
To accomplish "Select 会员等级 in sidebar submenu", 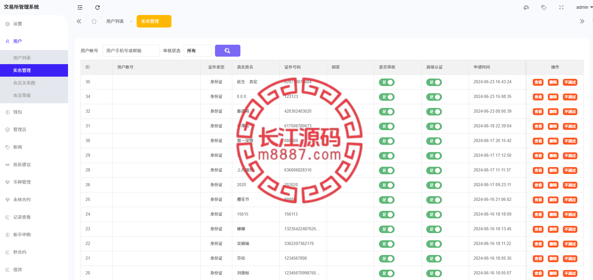I will click(34, 95).
